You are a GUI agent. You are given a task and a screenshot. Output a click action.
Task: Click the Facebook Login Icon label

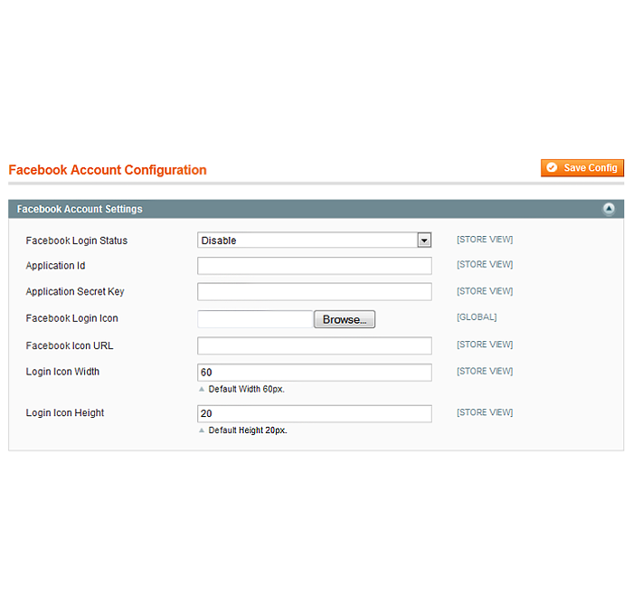(x=71, y=318)
